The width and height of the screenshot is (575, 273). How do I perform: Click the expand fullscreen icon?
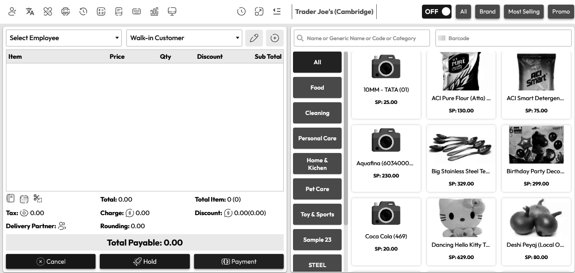pos(259,11)
